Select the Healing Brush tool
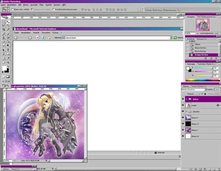Image resolution: width=221 pixels, height=171 pixels. tap(4, 34)
